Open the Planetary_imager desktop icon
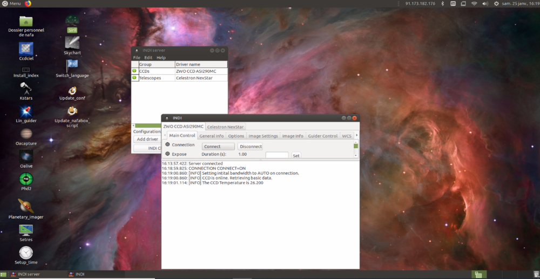The image size is (540, 279). coord(26,209)
